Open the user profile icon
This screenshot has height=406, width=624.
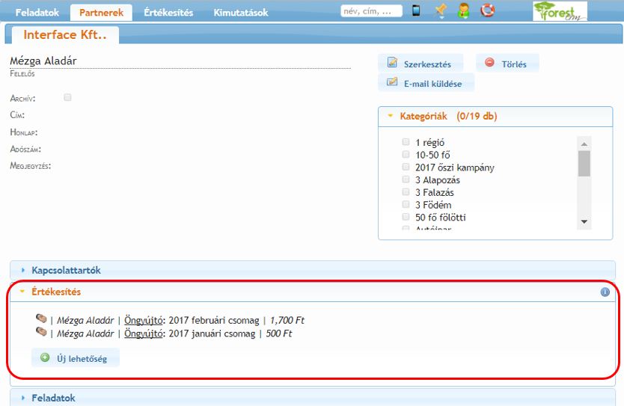click(x=464, y=10)
